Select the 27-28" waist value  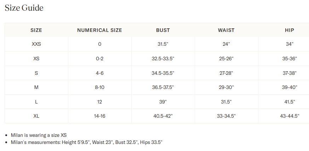pos(226,73)
